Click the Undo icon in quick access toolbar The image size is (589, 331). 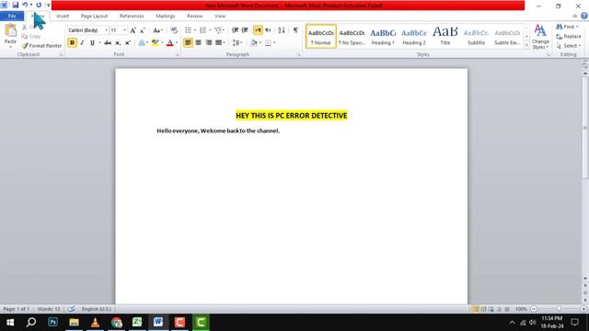(25, 5)
